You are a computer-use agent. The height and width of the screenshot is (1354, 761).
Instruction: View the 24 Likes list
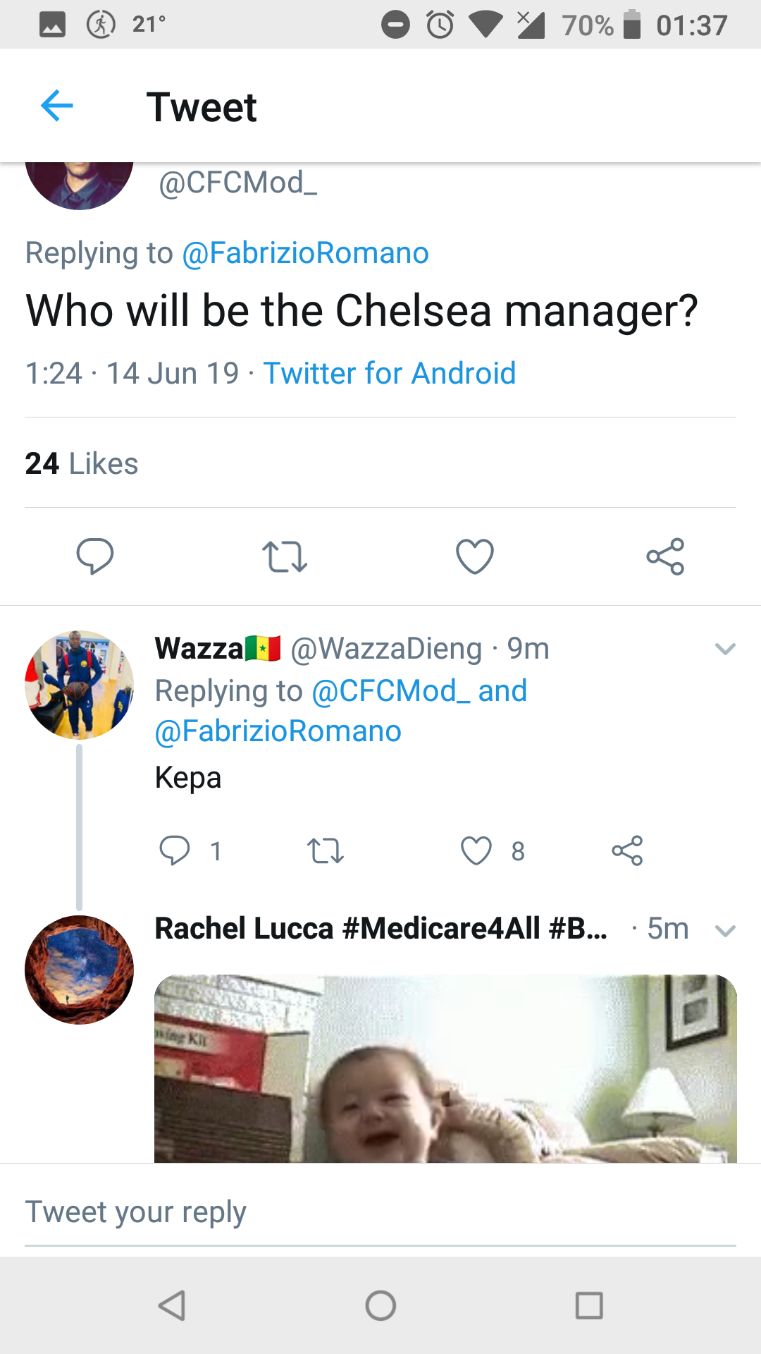[82, 463]
